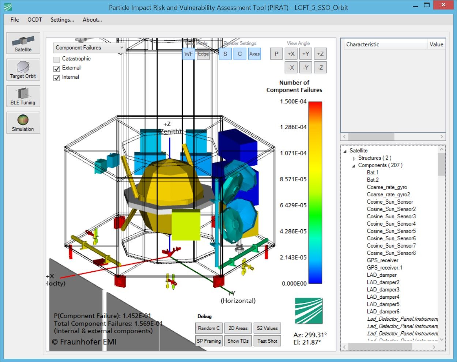This screenshot has height=362, width=457.
Task: Click the 2D Areas debug button
Action: [238, 328]
